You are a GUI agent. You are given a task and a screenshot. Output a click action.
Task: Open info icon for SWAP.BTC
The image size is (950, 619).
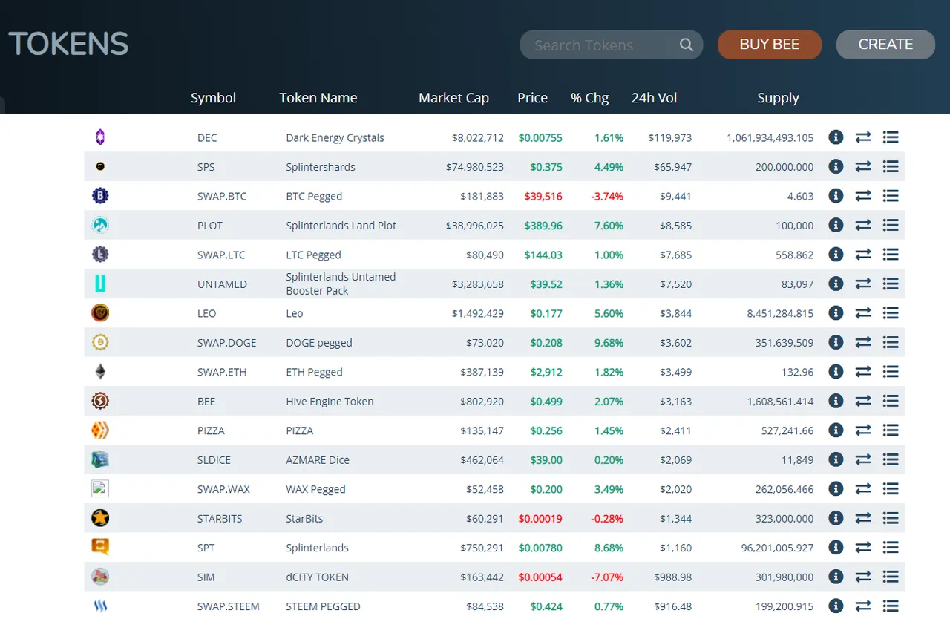click(x=836, y=196)
